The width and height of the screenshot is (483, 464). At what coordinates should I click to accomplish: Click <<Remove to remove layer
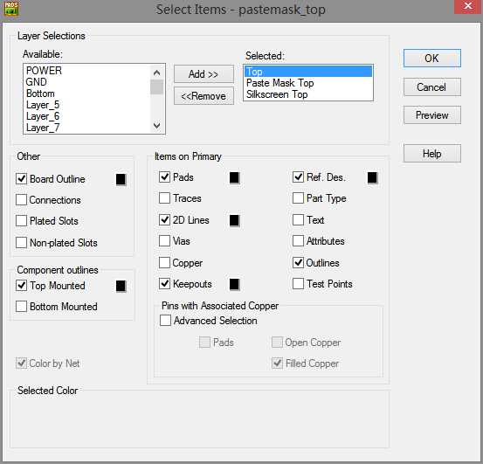click(x=204, y=96)
